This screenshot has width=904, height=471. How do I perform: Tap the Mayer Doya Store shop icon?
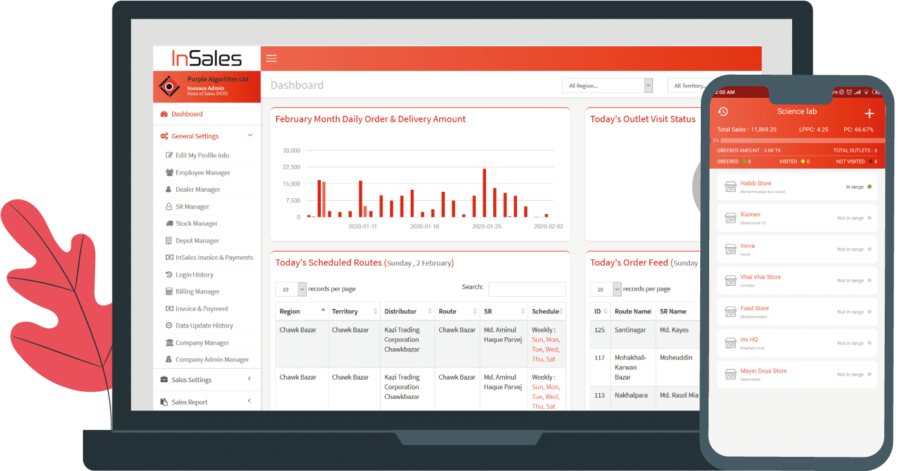pos(730,374)
